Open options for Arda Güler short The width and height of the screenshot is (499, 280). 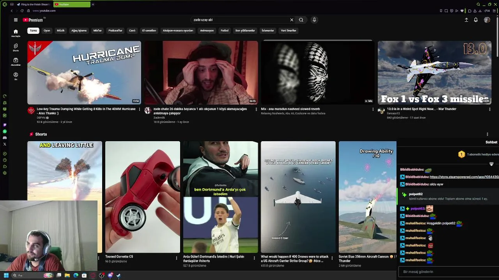pyautogui.click(x=254, y=258)
